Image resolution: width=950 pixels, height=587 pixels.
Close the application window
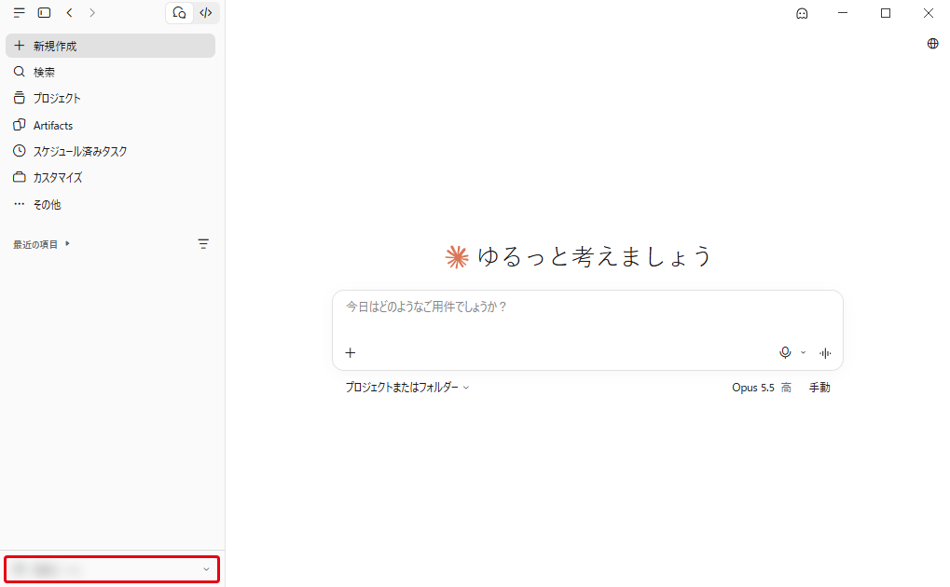[929, 13]
